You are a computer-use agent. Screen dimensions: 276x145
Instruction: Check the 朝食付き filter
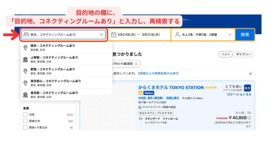pyautogui.click(x=25, y=121)
